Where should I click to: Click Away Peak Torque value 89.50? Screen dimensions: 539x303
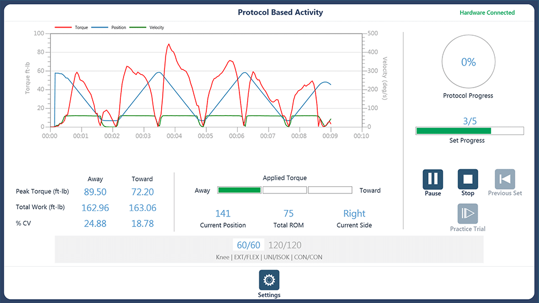coord(96,192)
